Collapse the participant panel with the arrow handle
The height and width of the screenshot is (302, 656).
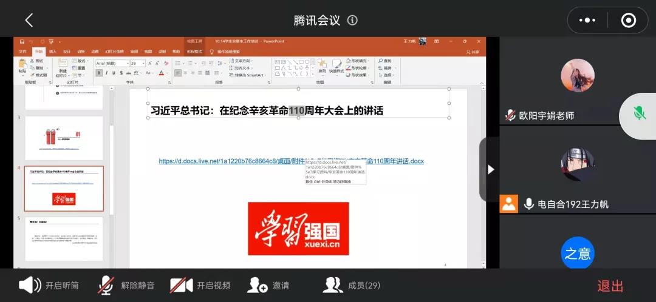[x=491, y=170]
